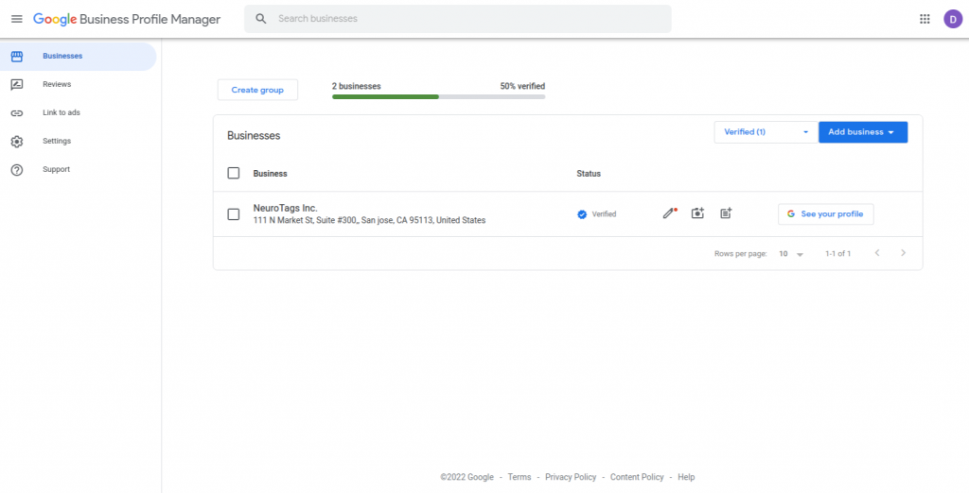969x493 pixels.
Task: Open Support in the sidebar
Action: tap(78, 170)
